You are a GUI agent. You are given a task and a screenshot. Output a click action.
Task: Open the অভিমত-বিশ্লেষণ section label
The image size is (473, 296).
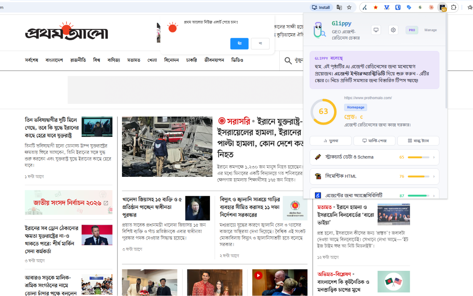[334, 274]
